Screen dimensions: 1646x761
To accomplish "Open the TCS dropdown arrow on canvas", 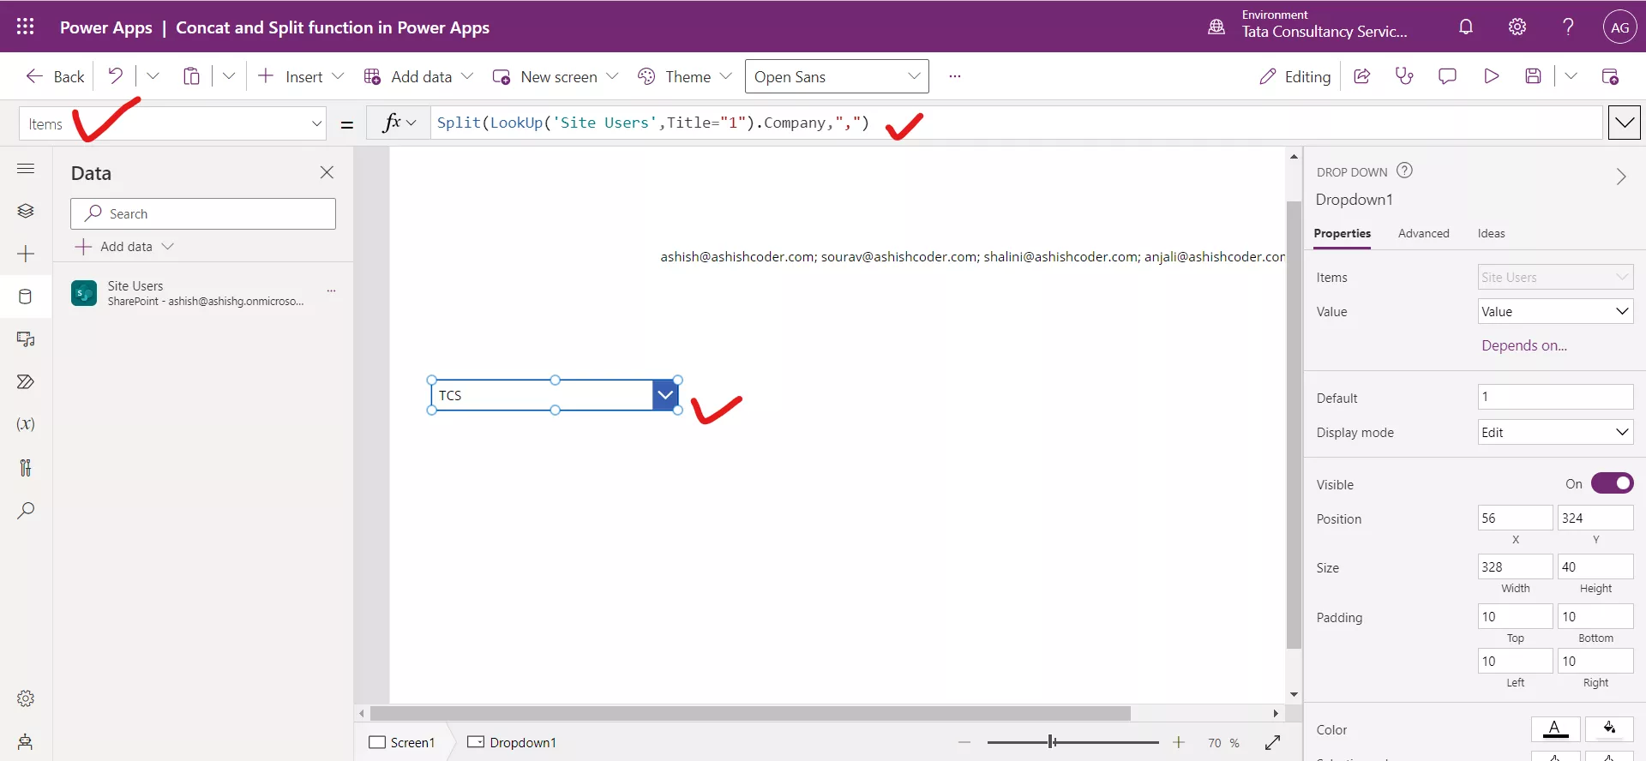I will (x=665, y=395).
